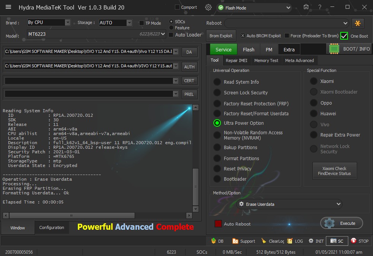Click the green chip BOOT/INFO icon
Image resolution: width=373 pixels, height=256 pixels.
334,49
